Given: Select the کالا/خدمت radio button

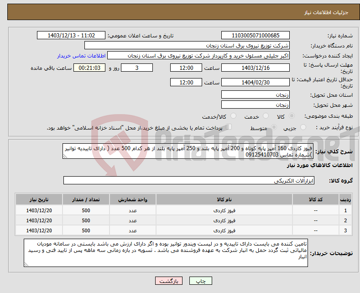Looking at the screenshot, I should [233, 116].
